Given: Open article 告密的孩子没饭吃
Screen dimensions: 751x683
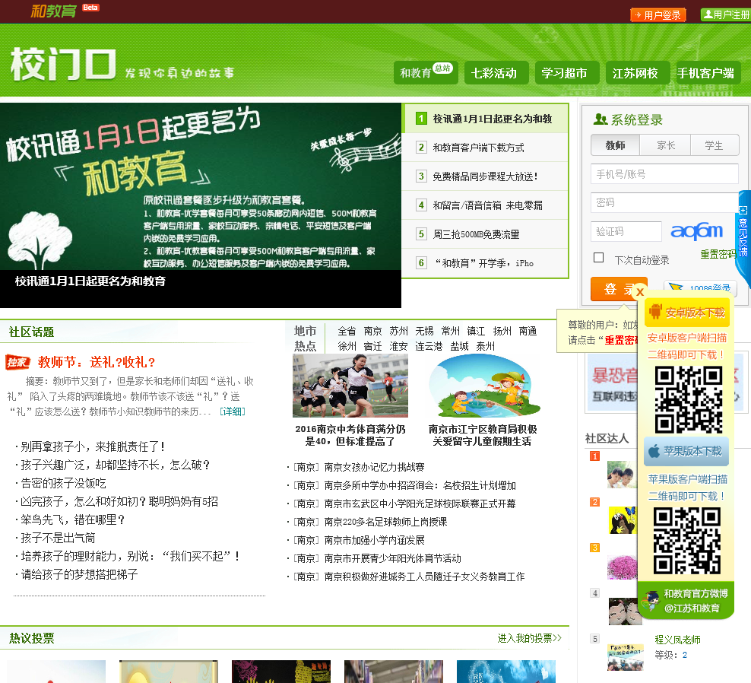Looking at the screenshot, I should pyautogui.click(x=63, y=483).
